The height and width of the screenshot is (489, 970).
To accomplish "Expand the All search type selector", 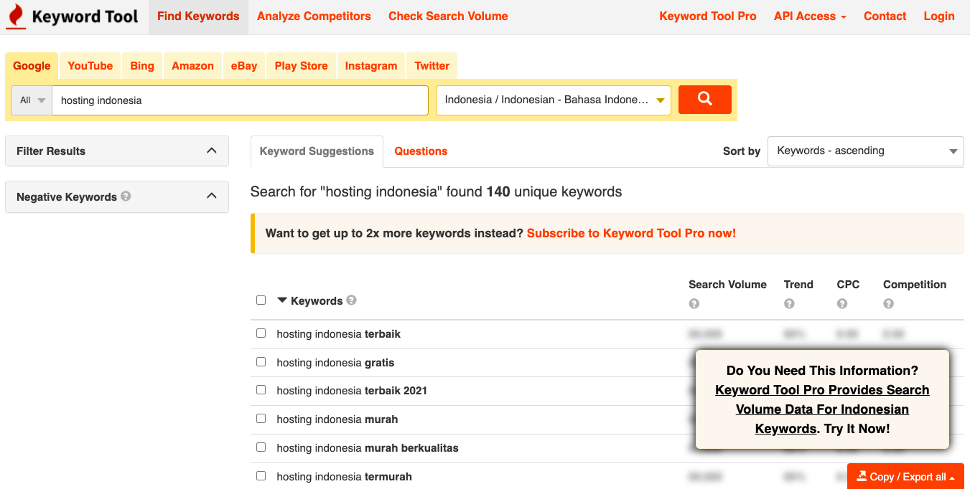I will 32,100.
